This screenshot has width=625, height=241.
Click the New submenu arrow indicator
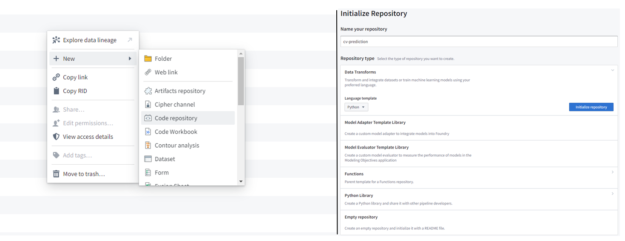(x=130, y=59)
